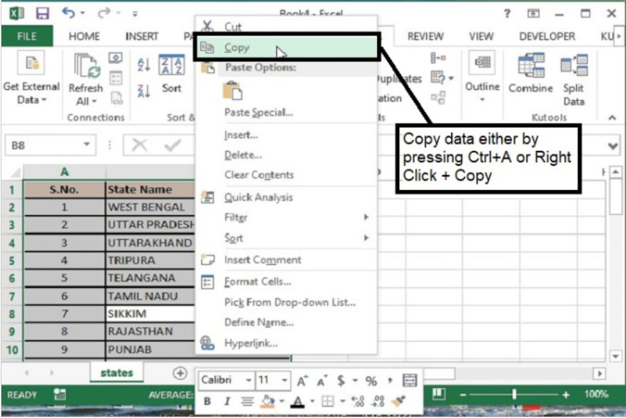Choose Cut from the context menu

pos(287,26)
